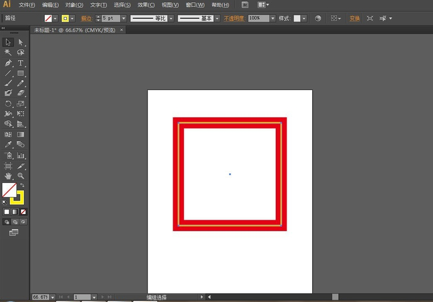The height and width of the screenshot is (302, 433).
Task: Activate the Eyedropper tool
Action: click(8, 144)
